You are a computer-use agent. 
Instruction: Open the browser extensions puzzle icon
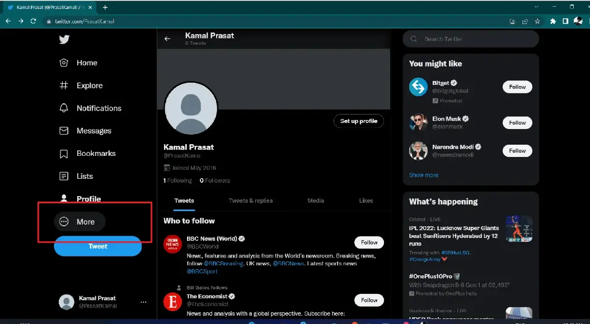(552, 21)
